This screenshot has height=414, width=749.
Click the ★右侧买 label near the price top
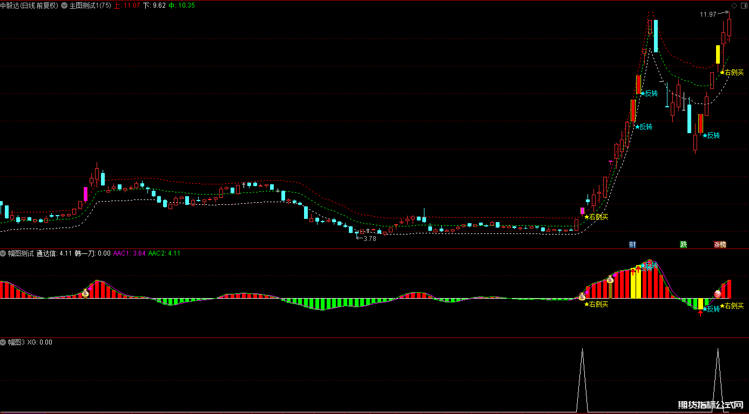[731, 72]
